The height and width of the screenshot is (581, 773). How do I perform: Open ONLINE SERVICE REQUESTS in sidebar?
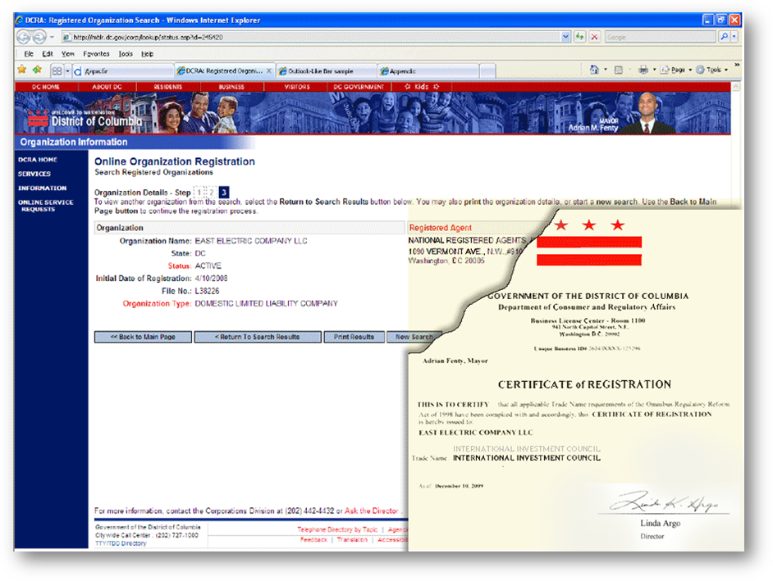tap(45, 206)
